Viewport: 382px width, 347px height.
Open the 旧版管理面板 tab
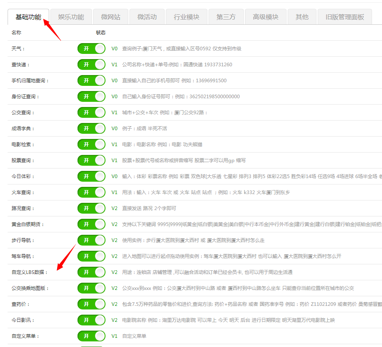344,17
